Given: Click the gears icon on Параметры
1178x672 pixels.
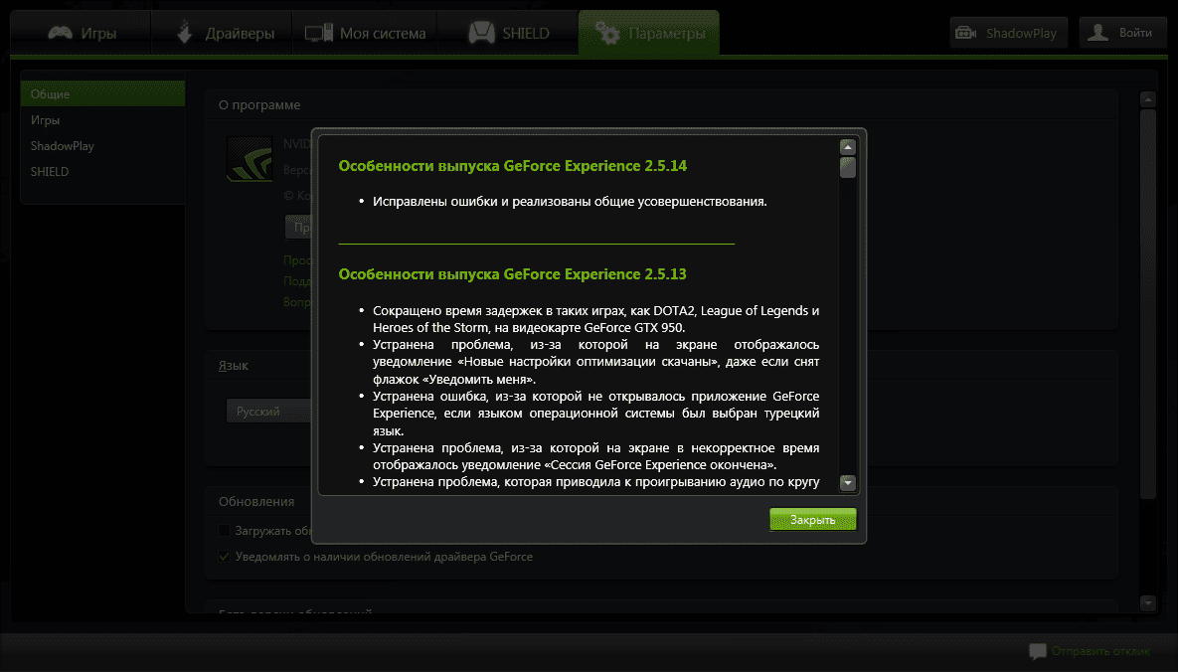Looking at the screenshot, I should pyautogui.click(x=607, y=33).
